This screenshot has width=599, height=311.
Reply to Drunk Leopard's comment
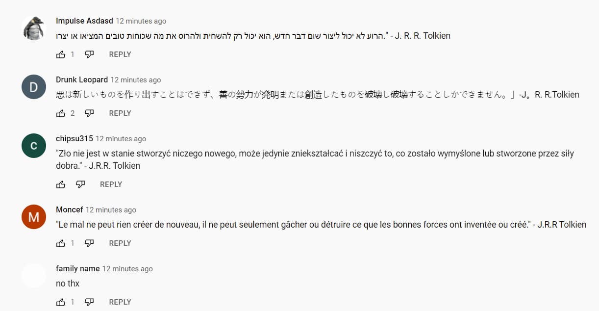[120, 113]
